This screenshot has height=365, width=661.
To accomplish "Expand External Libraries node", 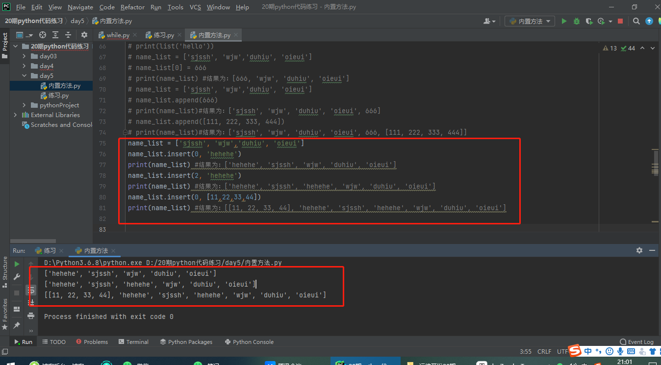I will coord(15,115).
